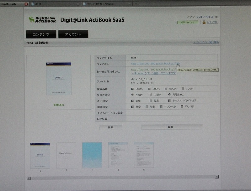Click the page icon of the シャープ複合機 tab

coord(84,4)
